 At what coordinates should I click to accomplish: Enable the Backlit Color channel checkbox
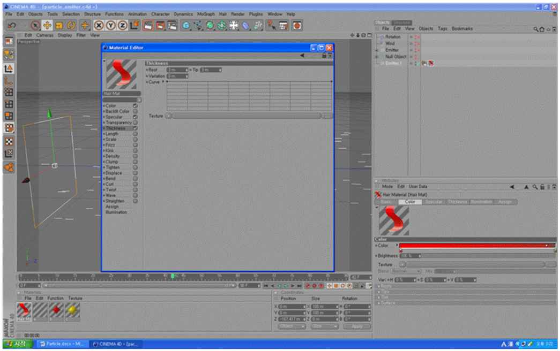(135, 111)
